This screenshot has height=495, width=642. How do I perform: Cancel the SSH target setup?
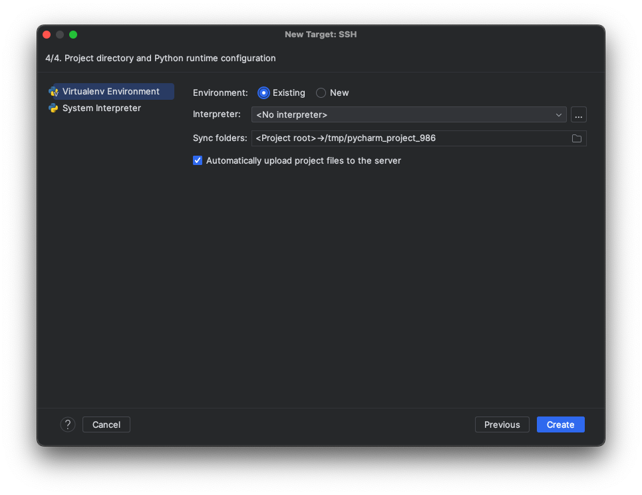[x=106, y=424]
